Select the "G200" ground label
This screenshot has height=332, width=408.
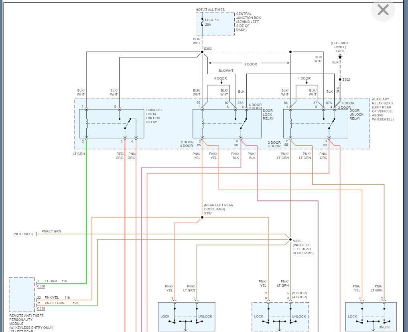click(x=340, y=51)
